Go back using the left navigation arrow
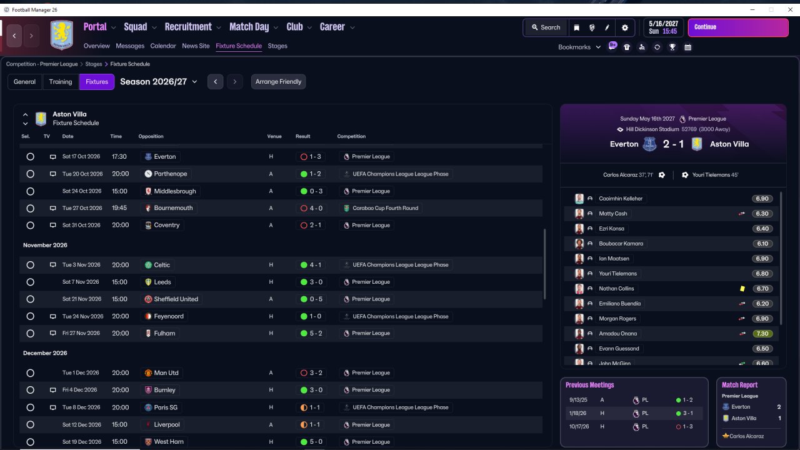Viewport: 800px width, 450px height. pyautogui.click(x=14, y=36)
